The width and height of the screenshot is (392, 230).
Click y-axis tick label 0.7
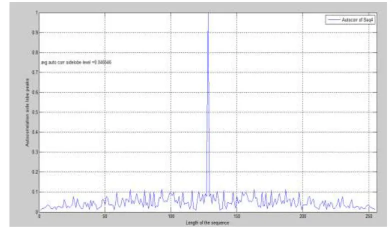(x=35, y=72)
